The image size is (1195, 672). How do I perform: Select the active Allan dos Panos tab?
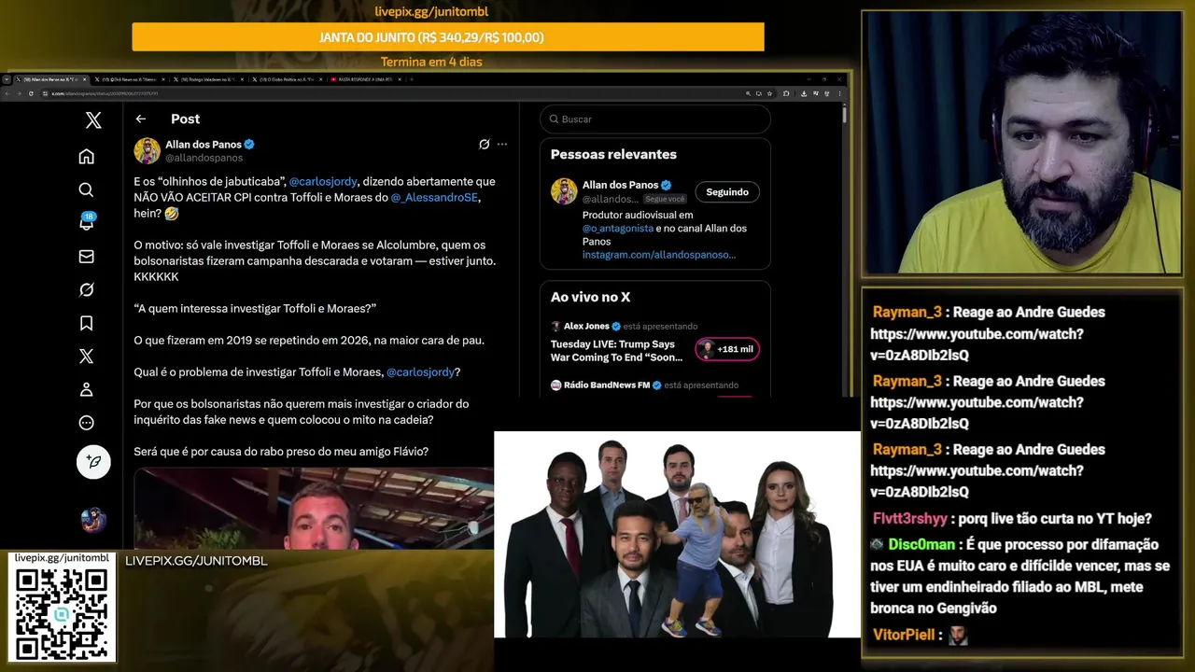51,79
